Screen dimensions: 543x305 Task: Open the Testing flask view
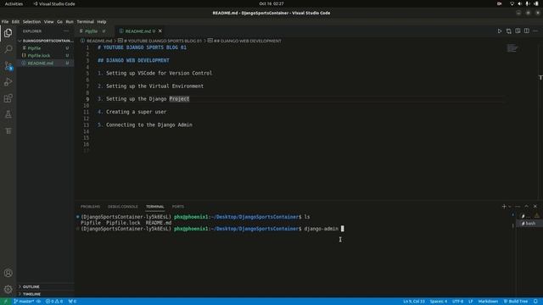pyautogui.click(x=8, y=114)
